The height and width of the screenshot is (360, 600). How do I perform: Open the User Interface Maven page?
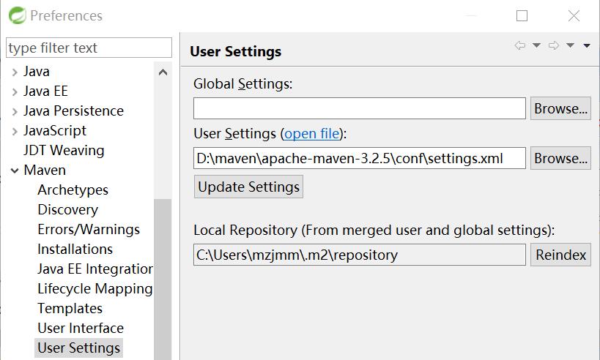point(81,329)
